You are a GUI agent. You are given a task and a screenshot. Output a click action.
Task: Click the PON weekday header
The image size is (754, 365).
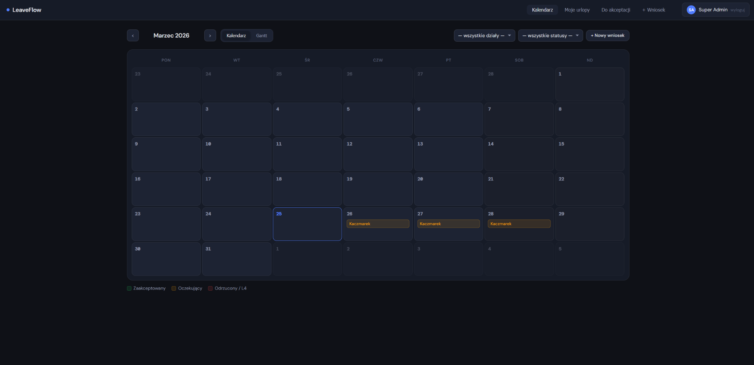pos(166,60)
